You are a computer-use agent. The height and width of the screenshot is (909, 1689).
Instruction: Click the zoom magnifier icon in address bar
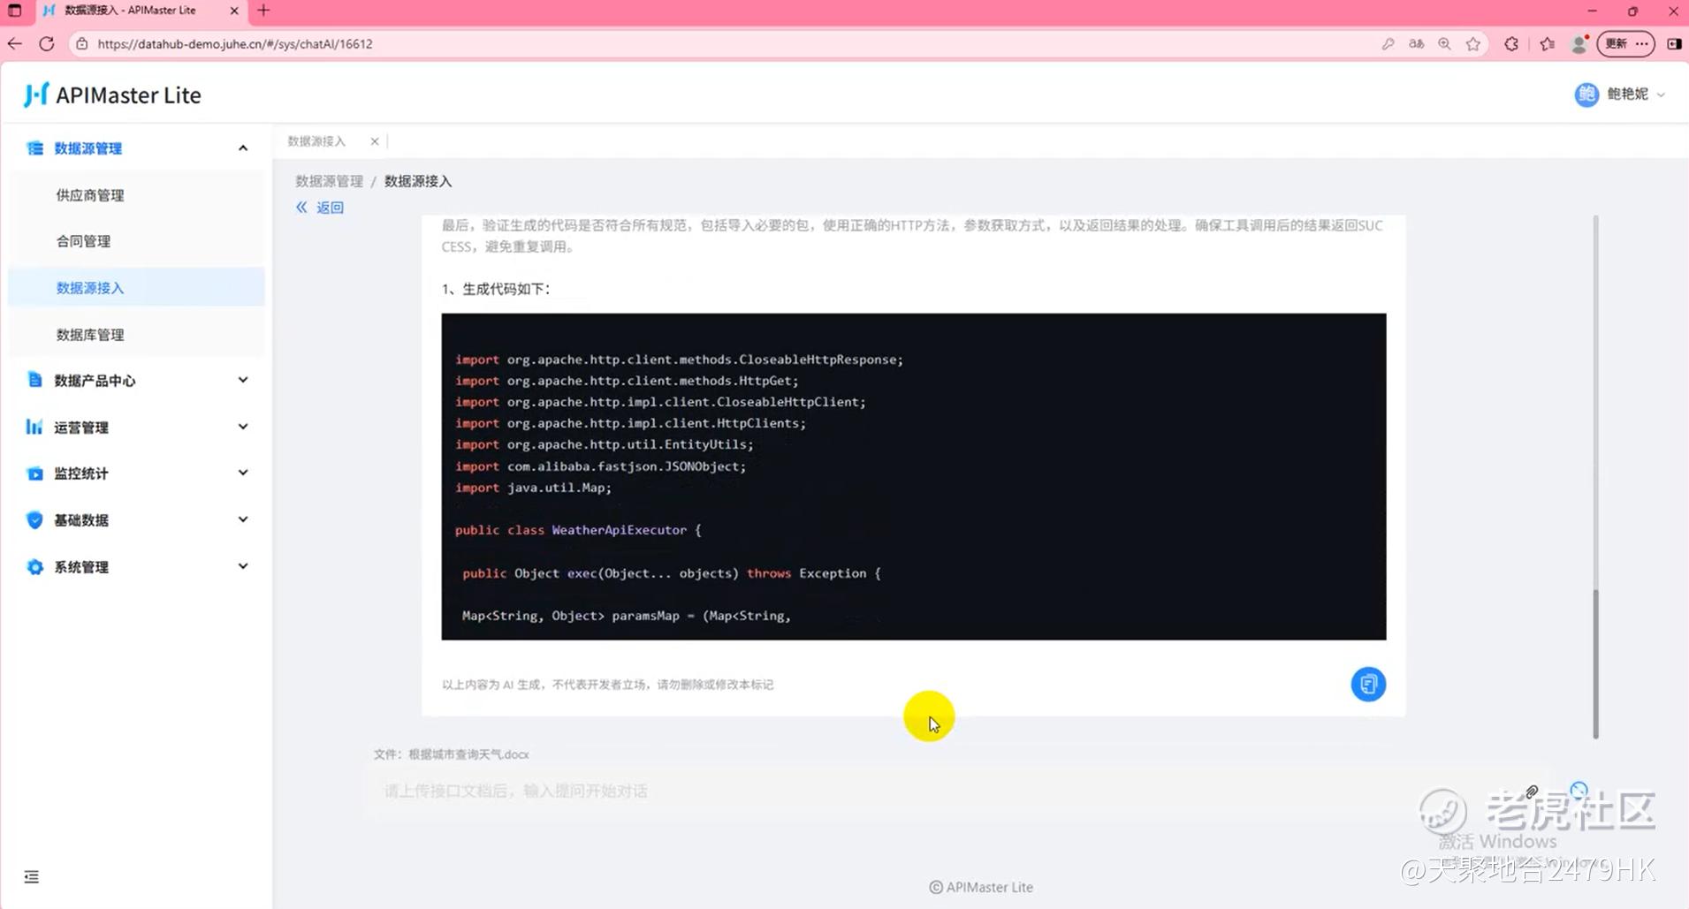(1444, 43)
